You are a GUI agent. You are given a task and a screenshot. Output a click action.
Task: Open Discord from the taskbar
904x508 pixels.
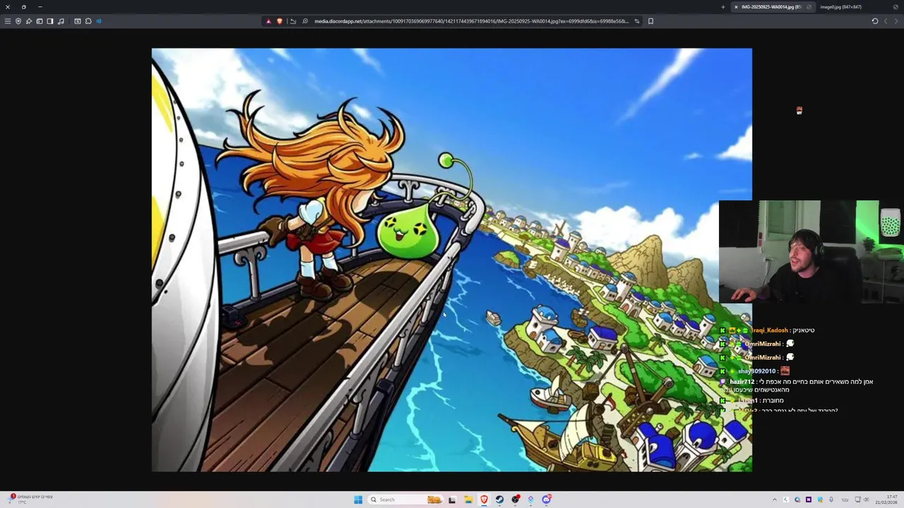pyautogui.click(x=546, y=500)
